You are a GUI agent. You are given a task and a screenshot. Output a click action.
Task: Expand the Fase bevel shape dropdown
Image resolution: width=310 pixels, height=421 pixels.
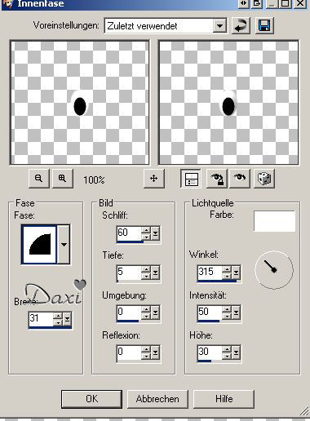coord(64,244)
